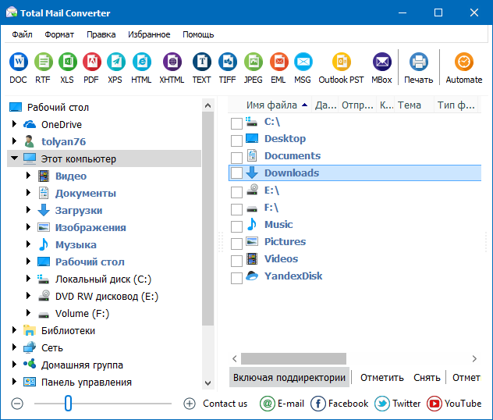Click the zoom slider handle
This screenshot has height=420, width=493.
coord(68,404)
